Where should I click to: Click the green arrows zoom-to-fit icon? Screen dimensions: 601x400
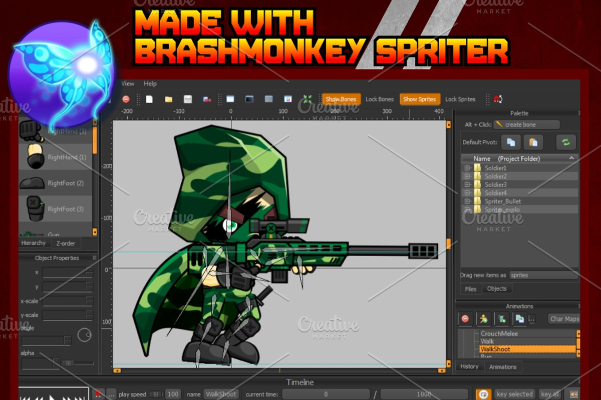click(x=308, y=99)
